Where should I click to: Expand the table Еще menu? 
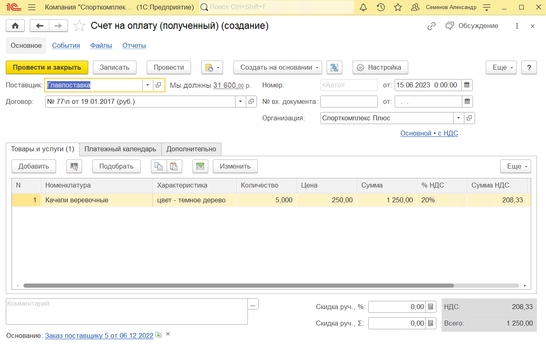coord(516,166)
